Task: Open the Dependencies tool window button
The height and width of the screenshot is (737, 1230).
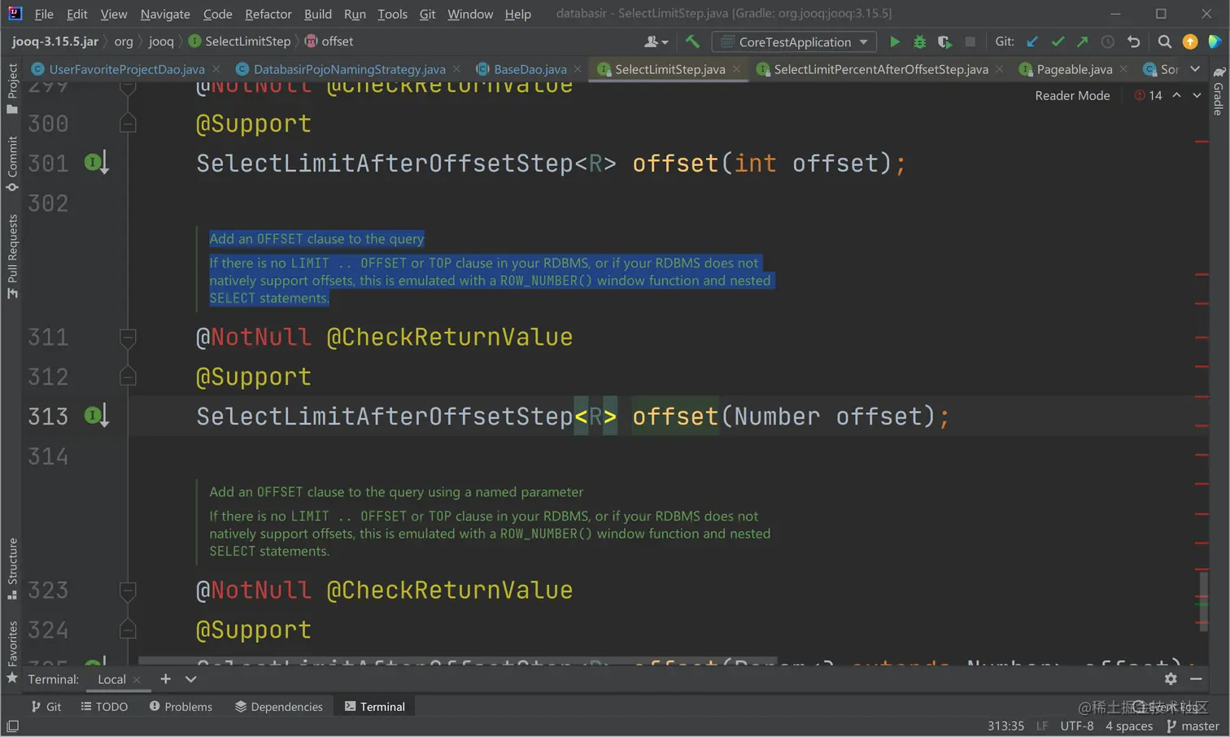Action: click(279, 706)
